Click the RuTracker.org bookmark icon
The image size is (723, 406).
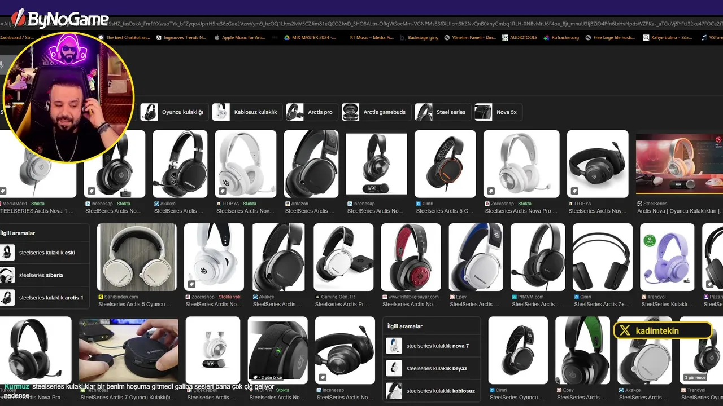point(546,38)
